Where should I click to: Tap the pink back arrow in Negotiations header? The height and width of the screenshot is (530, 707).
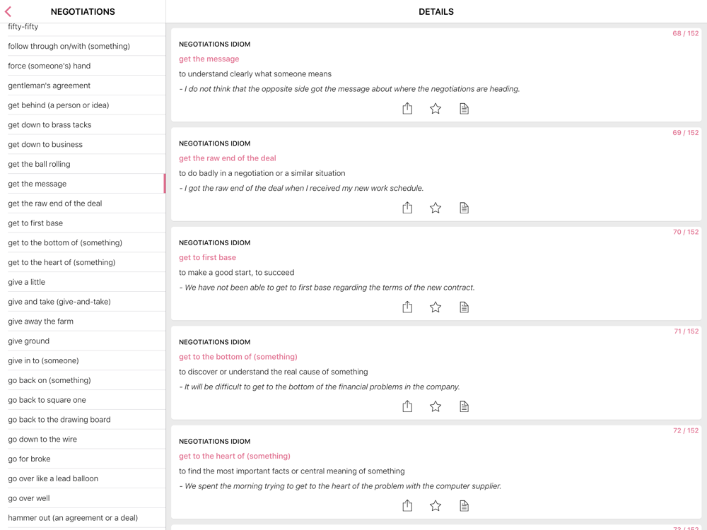click(8, 11)
